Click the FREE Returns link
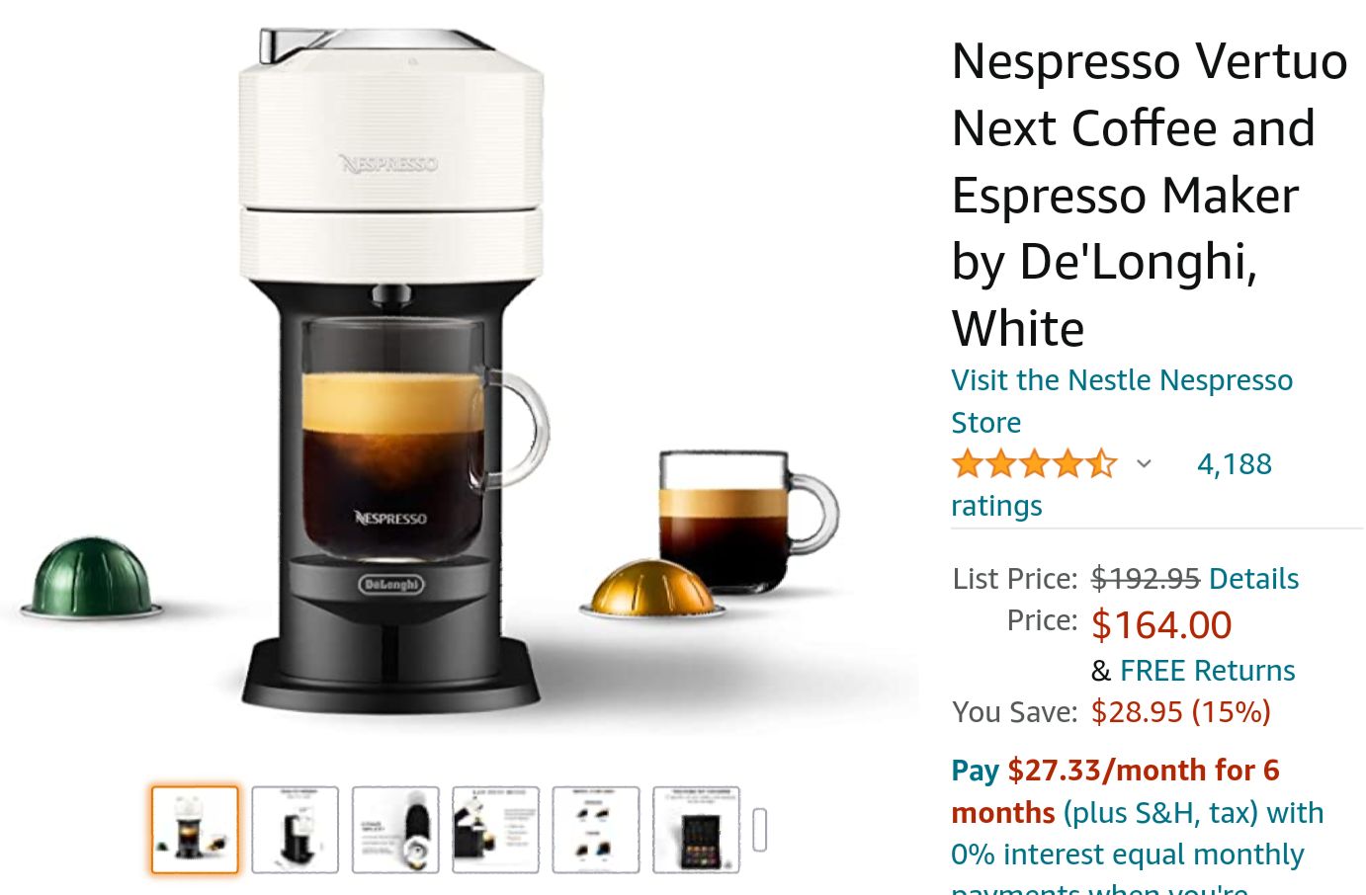 pos(1207,671)
